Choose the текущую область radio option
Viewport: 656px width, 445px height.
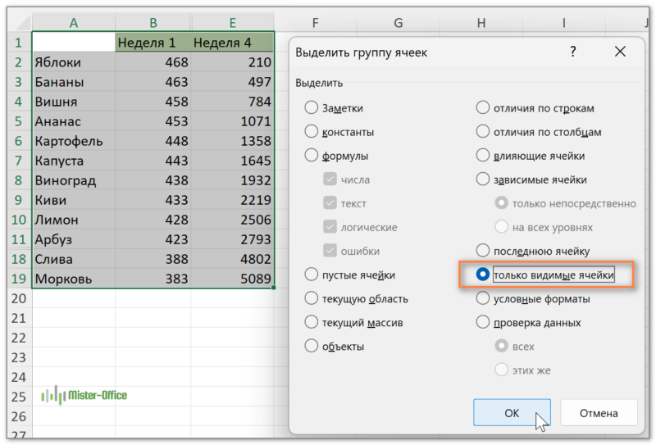(x=312, y=299)
